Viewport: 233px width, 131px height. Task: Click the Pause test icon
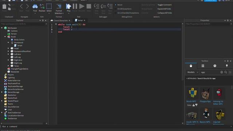pos(75,7)
